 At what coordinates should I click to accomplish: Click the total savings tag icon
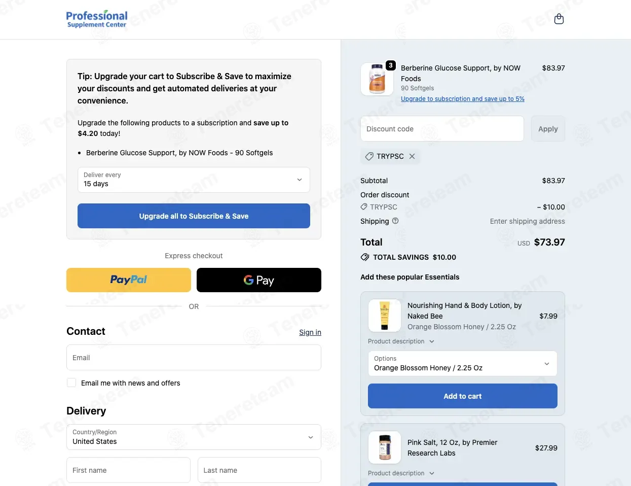point(365,257)
